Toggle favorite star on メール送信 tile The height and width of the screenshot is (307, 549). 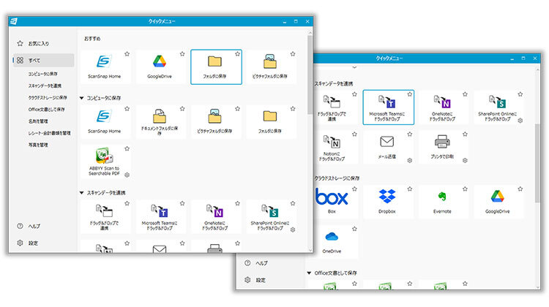tap(410, 134)
